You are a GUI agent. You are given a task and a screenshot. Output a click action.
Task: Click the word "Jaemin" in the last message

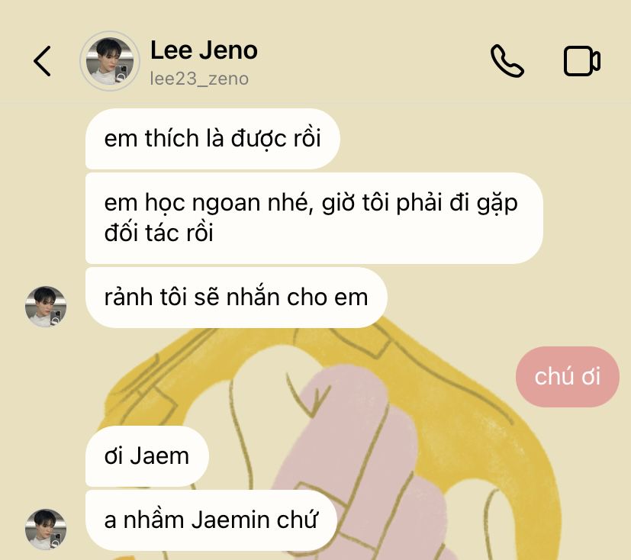click(x=230, y=520)
